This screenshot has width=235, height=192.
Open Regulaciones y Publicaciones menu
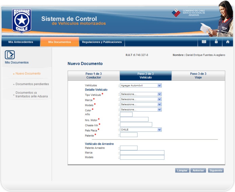click(x=102, y=42)
